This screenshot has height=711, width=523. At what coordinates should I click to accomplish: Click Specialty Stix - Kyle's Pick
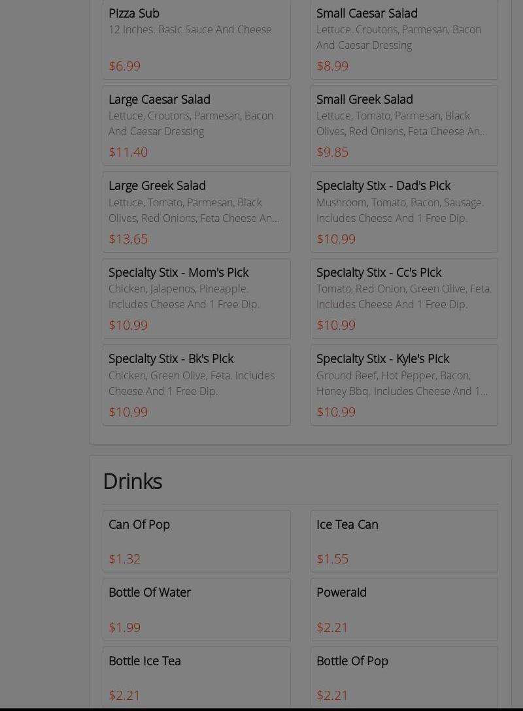pos(404,385)
